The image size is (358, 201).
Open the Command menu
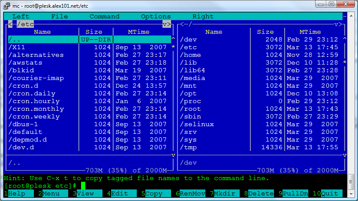coord(105,16)
